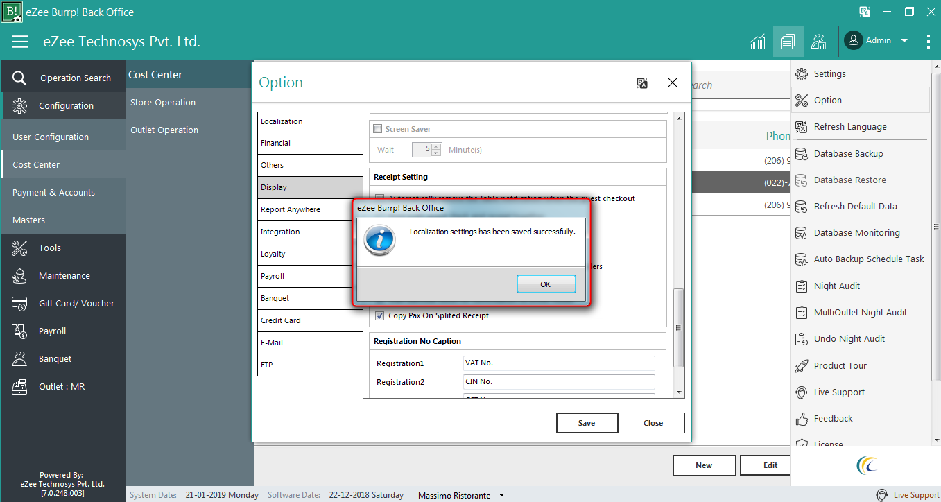Open Payment & Accounts in sidebar
The height and width of the screenshot is (502, 941).
tap(63, 192)
